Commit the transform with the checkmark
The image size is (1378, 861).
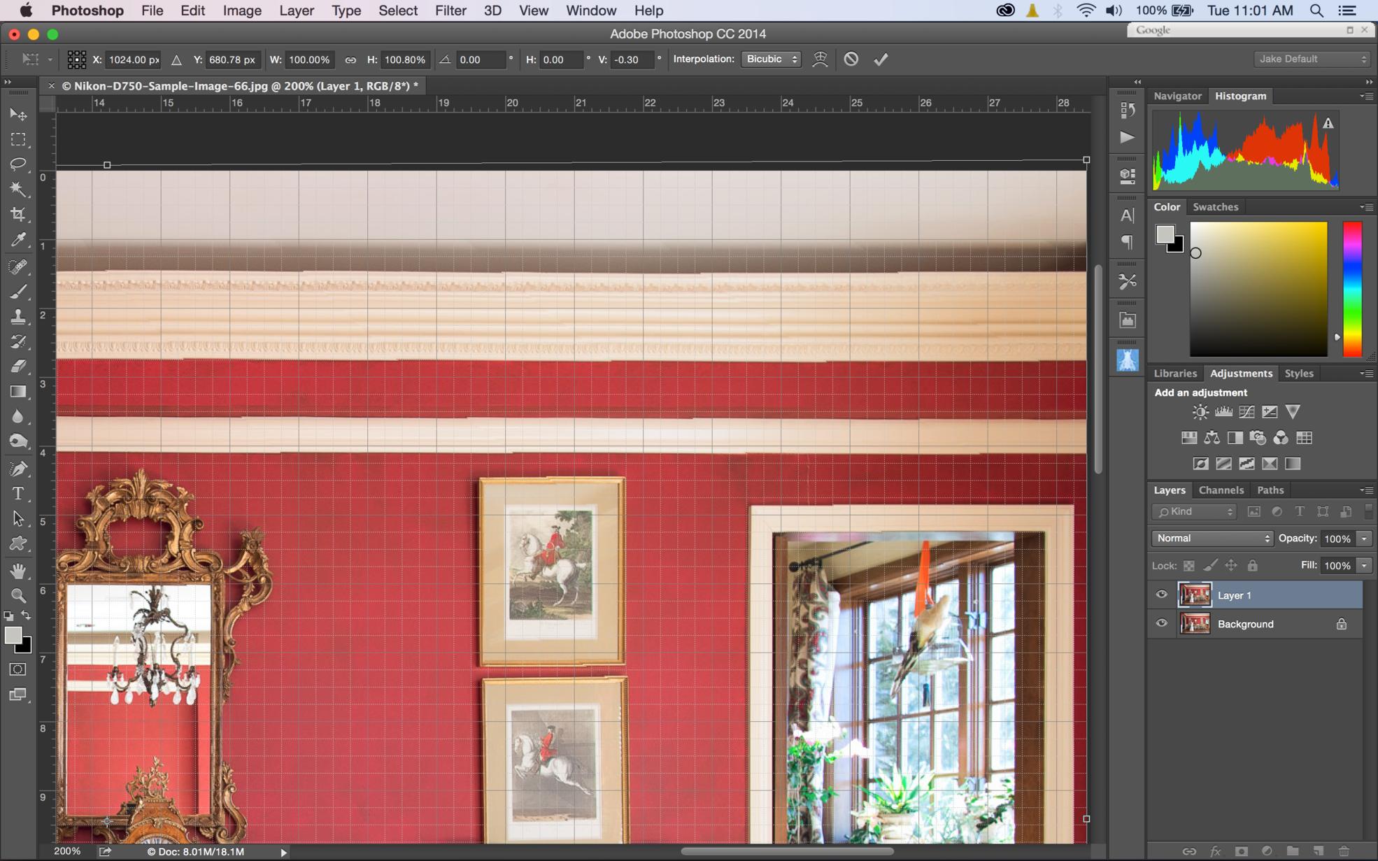881,59
